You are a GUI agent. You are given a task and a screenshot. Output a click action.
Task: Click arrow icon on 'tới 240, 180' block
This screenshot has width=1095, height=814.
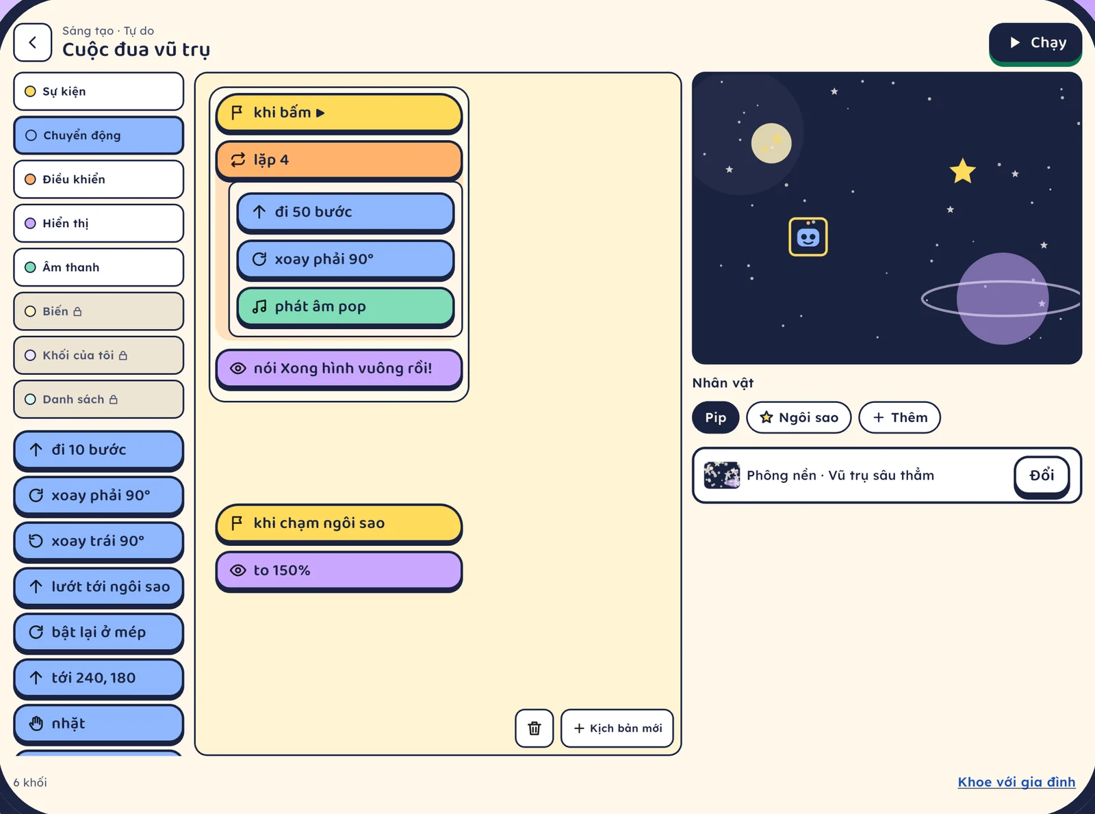[36, 677]
